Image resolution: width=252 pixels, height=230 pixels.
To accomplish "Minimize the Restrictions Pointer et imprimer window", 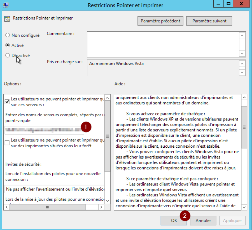I will pyautogui.click(x=218, y=4).
